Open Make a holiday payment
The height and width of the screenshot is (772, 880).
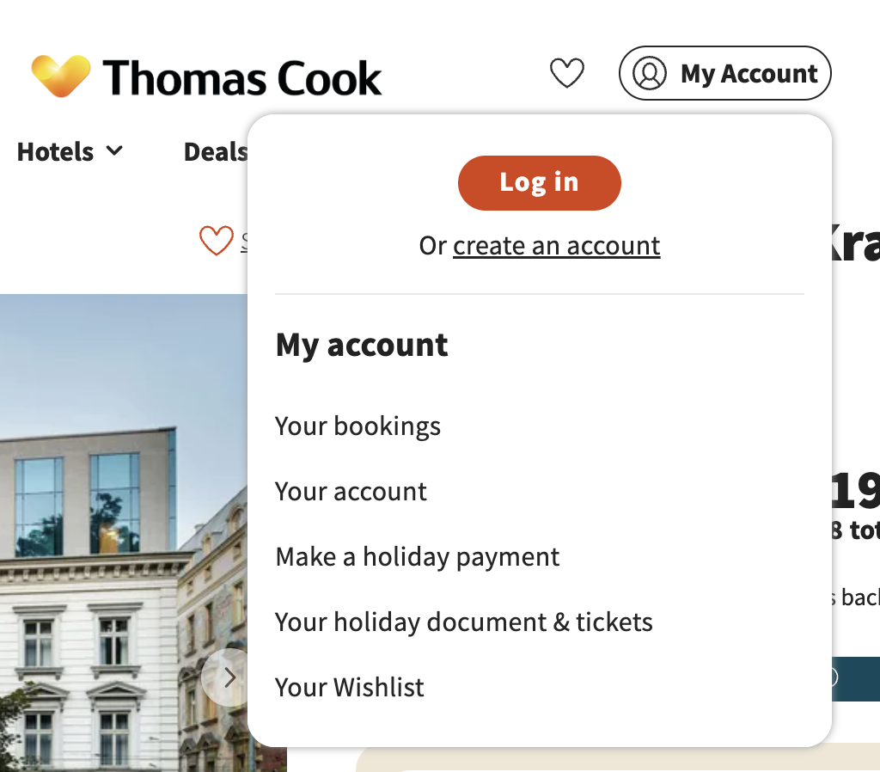tap(417, 557)
